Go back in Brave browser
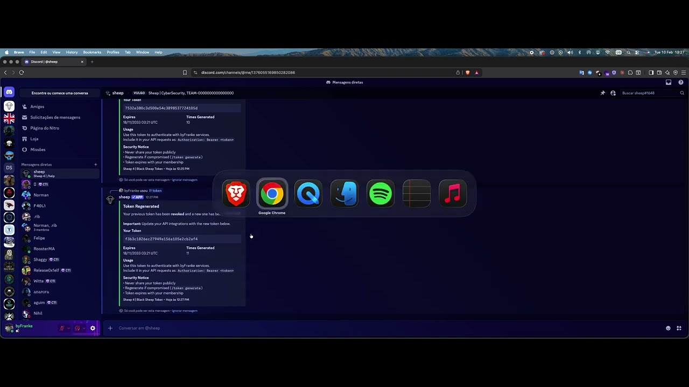Image resolution: width=689 pixels, height=387 pixels. [5, 73]
